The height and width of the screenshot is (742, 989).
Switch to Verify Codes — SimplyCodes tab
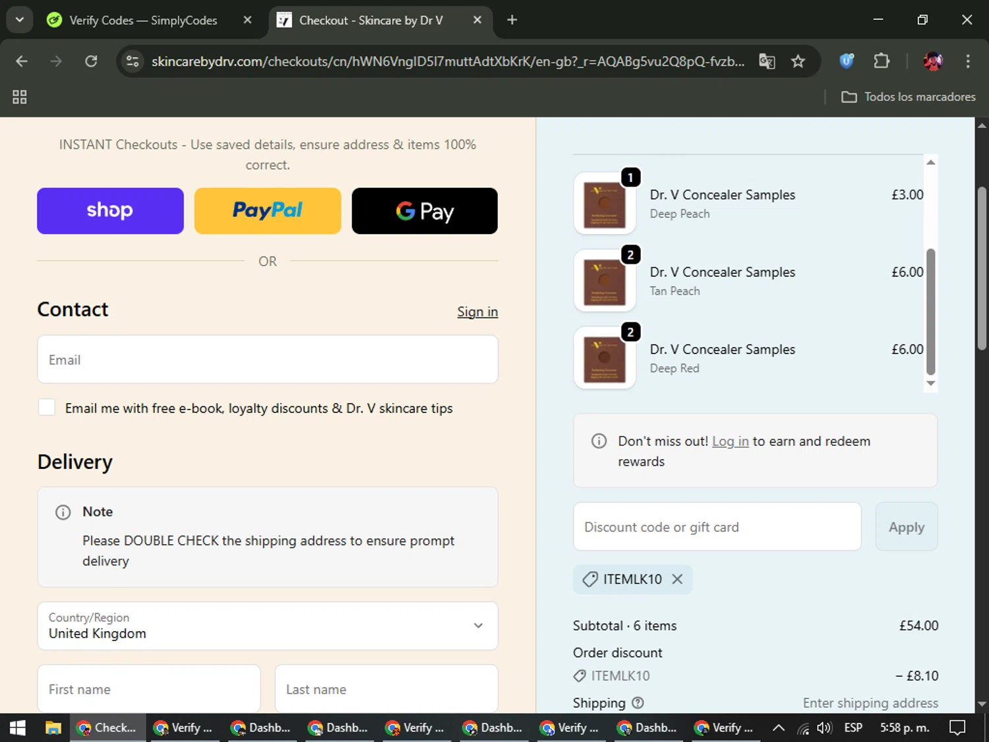click(x=142, y=20)
